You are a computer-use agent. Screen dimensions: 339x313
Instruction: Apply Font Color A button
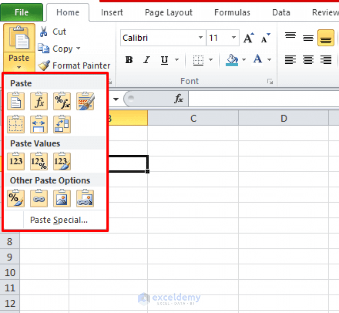point(258,60)
